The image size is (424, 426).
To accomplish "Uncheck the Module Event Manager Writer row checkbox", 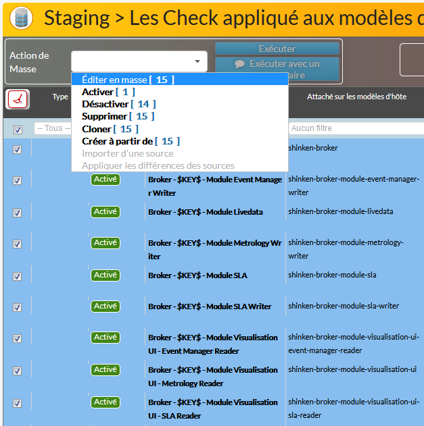I will pyautogui.click(x=17, y=180).
